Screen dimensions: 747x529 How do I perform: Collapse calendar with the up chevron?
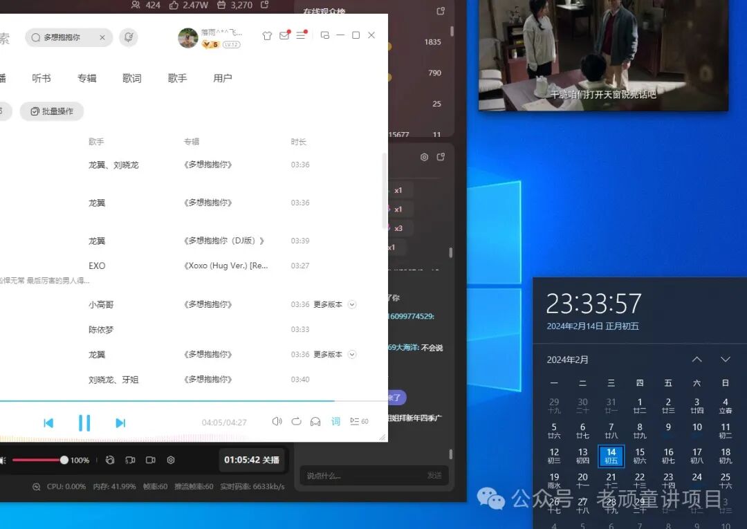click(697, 359)
